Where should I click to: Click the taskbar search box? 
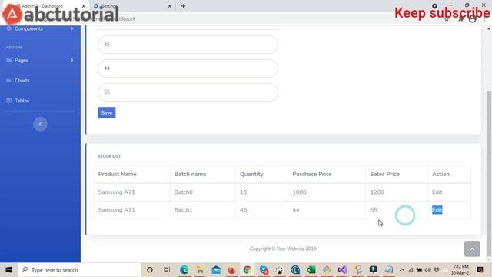tap(79, 270)
